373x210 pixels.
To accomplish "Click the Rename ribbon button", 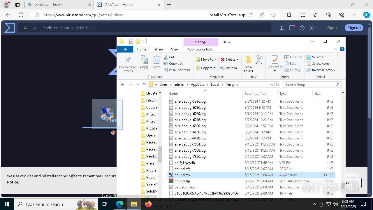I will (229, 68).
